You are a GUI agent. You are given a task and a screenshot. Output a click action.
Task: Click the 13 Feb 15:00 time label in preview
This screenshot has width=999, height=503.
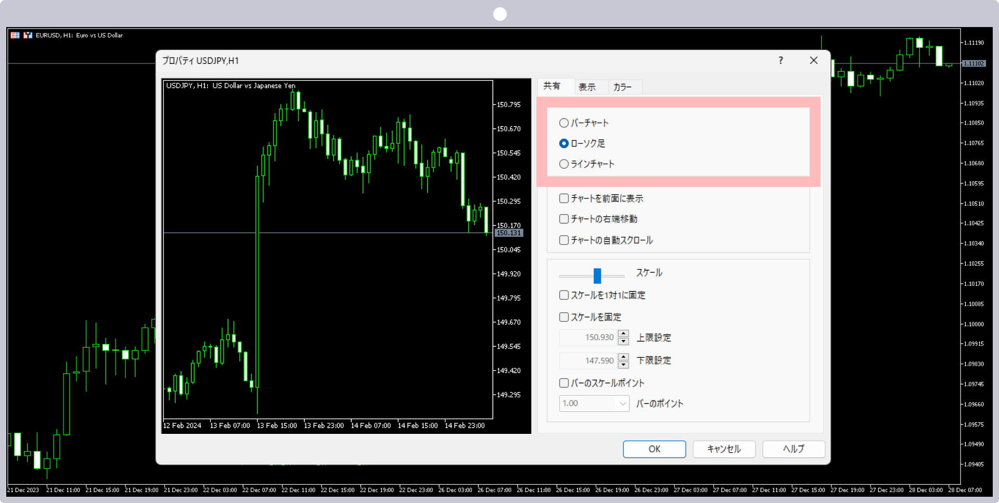[277, 426]
